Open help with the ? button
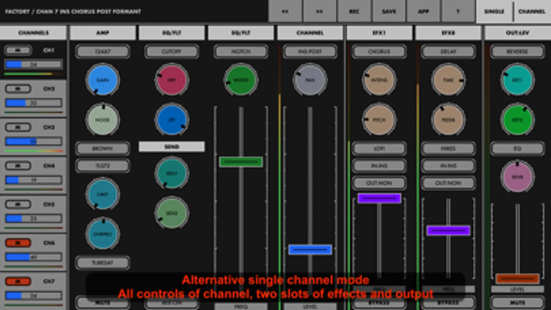 click(458, 11)
